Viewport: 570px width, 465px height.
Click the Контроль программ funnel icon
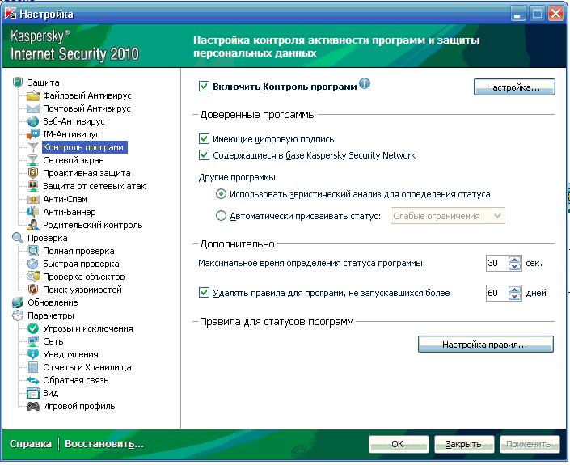(32, 147)
